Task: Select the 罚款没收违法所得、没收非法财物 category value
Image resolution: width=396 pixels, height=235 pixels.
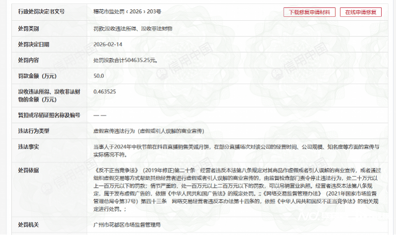Action: coord(133,29)
